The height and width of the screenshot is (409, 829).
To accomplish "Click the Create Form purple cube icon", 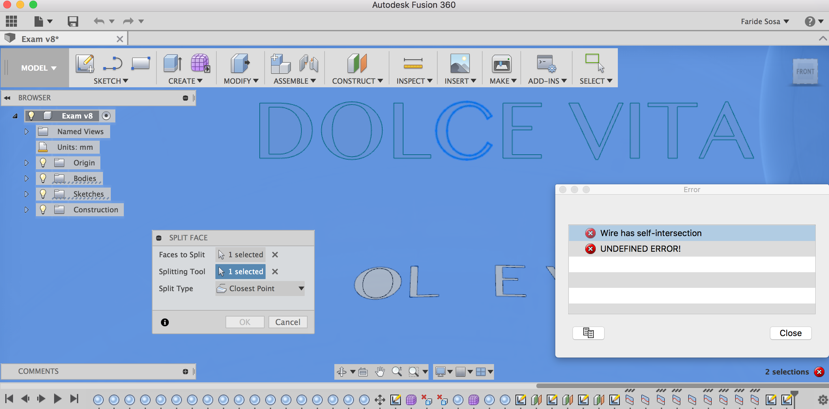I will [x=200, y=63].
